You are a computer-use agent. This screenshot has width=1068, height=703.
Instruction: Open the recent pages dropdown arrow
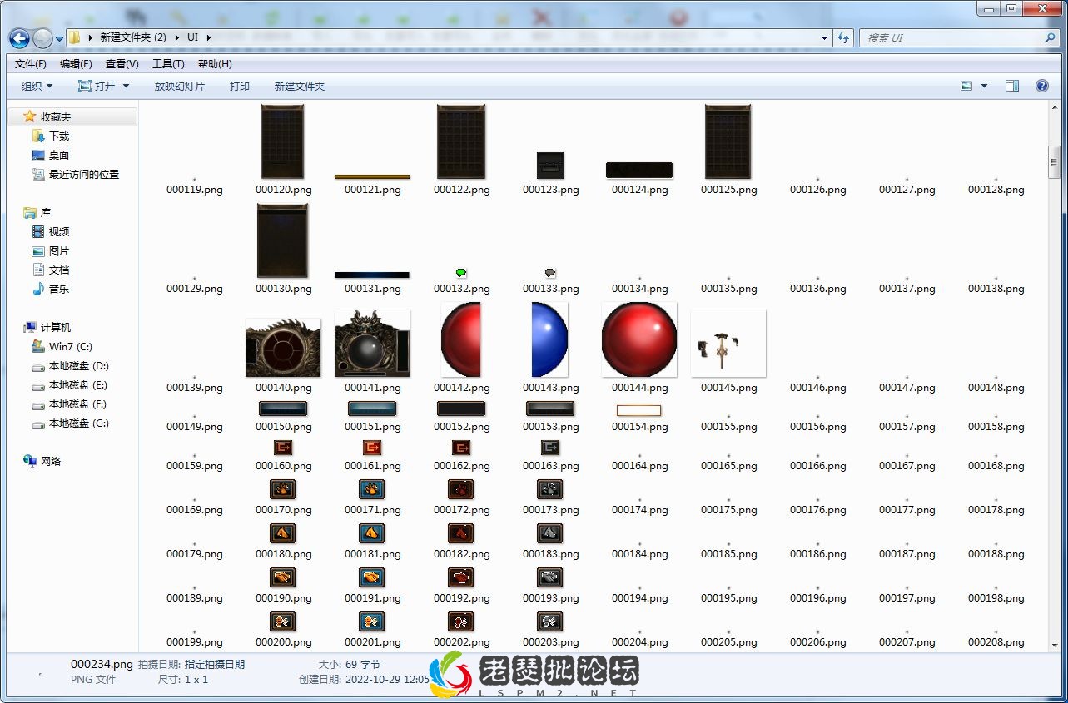click(x=60, y=38)
